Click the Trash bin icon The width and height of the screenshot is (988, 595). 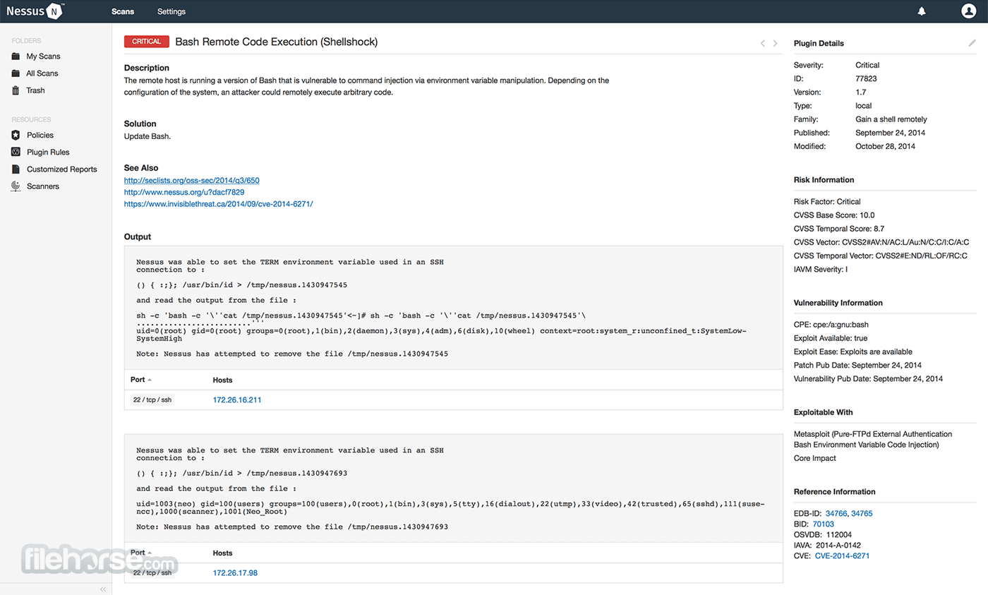(16, 90)
